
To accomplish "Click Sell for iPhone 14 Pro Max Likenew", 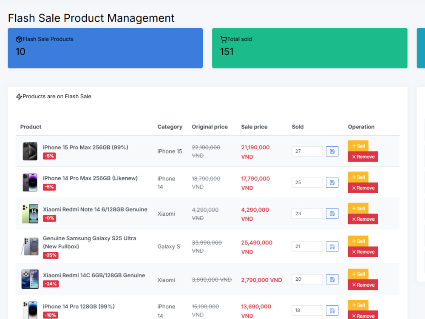I will pos(358,177).
